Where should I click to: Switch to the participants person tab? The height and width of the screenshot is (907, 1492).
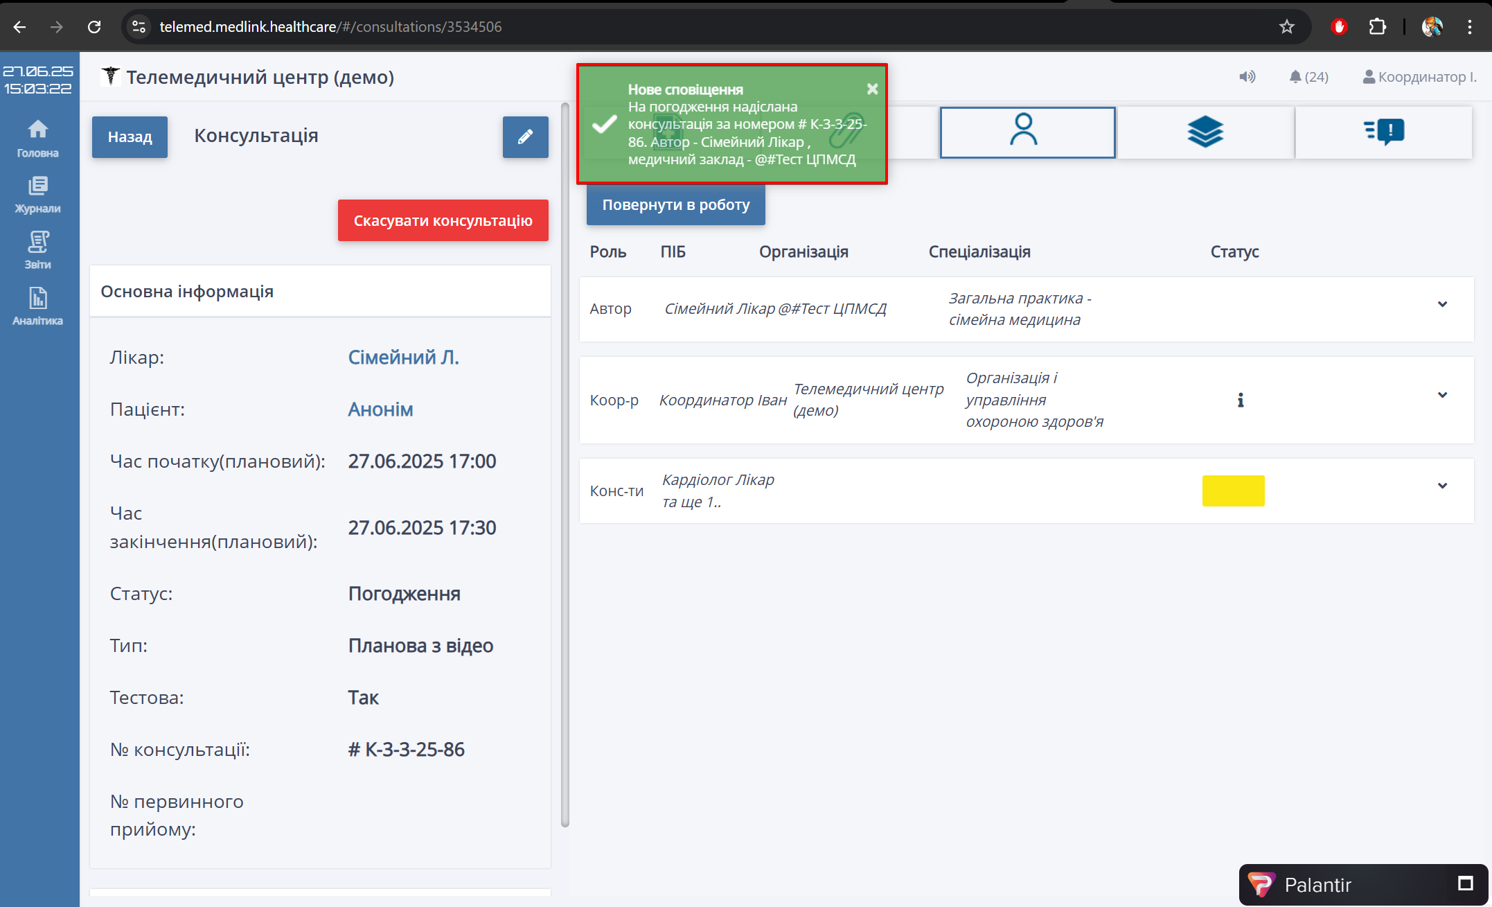(x=1027, y=132)
